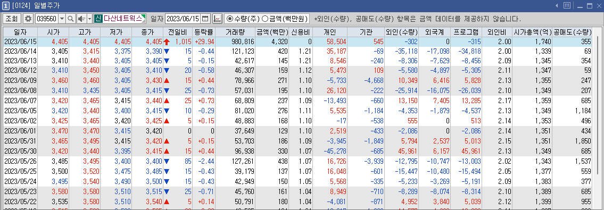Click the numbered 1 window icon
This screenshot has width=604, height=210.
tap(6, 5)
